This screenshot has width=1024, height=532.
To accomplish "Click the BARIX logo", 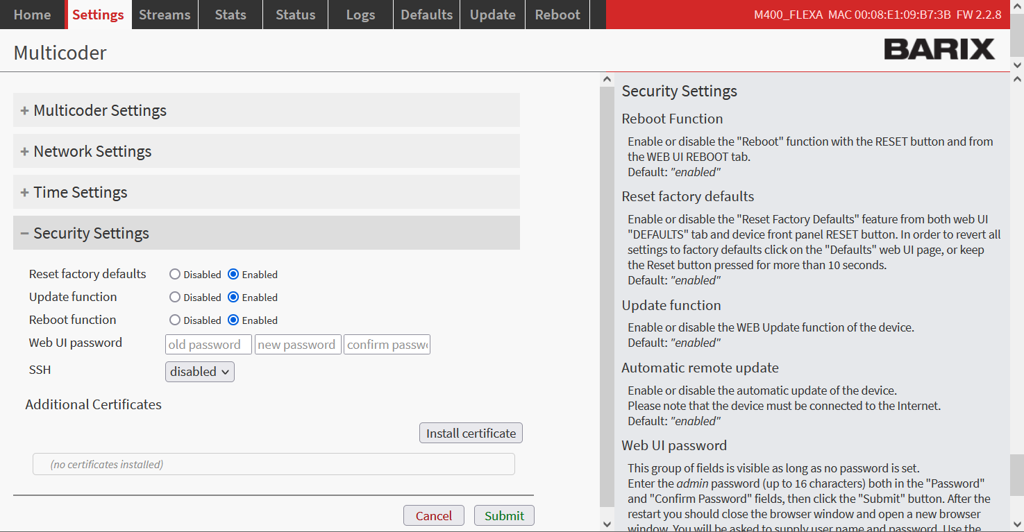I will [939, 49].
